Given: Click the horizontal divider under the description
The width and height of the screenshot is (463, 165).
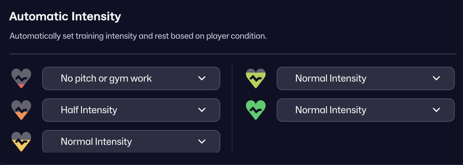Looking at the screenshot, I should coord(233,54).
